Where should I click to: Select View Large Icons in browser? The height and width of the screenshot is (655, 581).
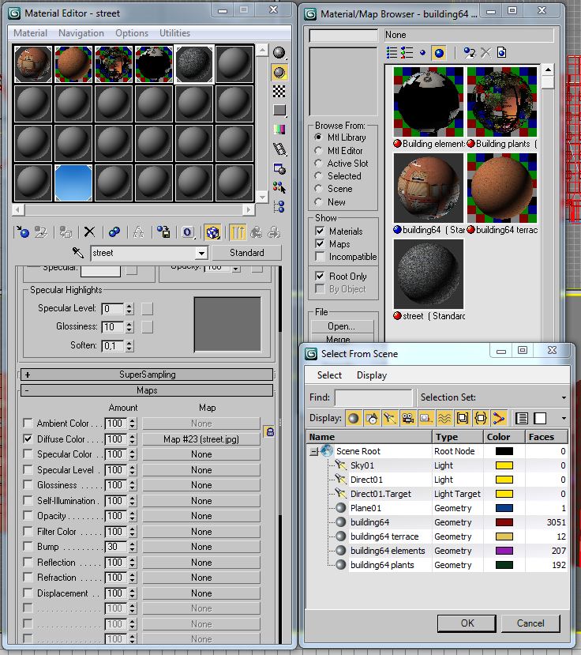[x=438, y=53]
